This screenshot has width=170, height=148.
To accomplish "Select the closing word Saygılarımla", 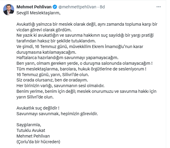I will coord(29,125).
